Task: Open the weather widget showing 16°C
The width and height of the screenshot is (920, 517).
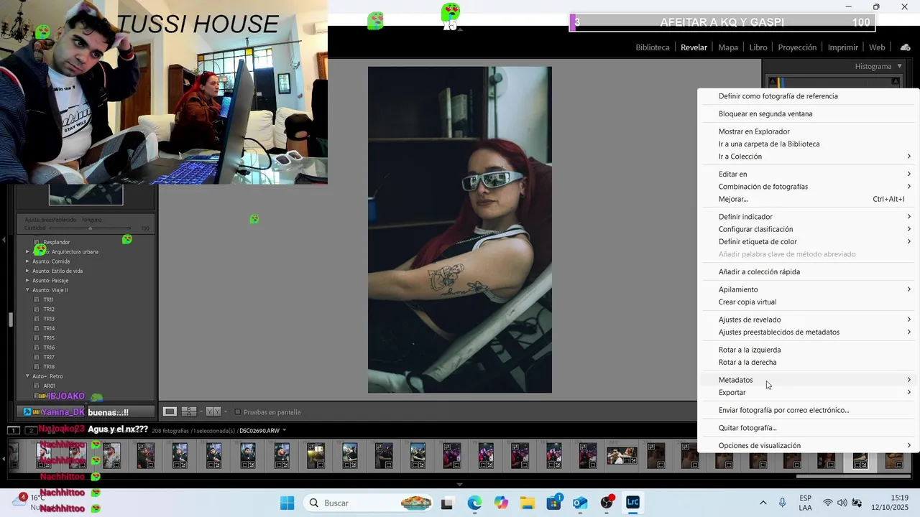Action: click(32, 502)
